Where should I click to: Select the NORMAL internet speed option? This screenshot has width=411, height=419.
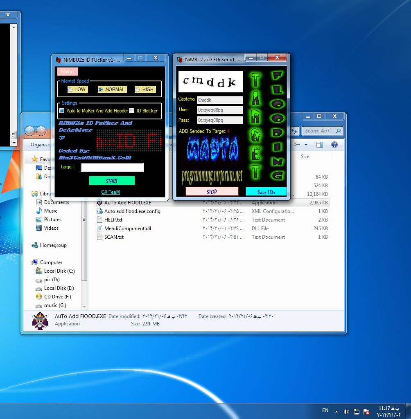112,89
